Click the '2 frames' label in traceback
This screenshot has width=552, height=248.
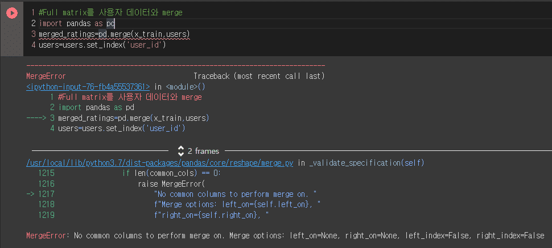coord(203,151)
